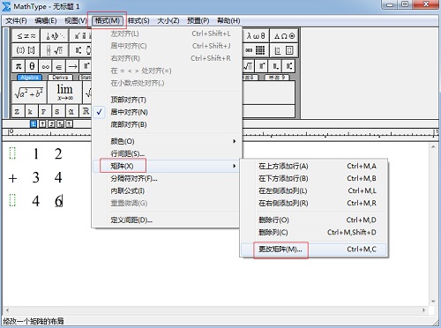Insert the element-of symbol
Viewport: 441px width, 328px height.
click(59, 66)
